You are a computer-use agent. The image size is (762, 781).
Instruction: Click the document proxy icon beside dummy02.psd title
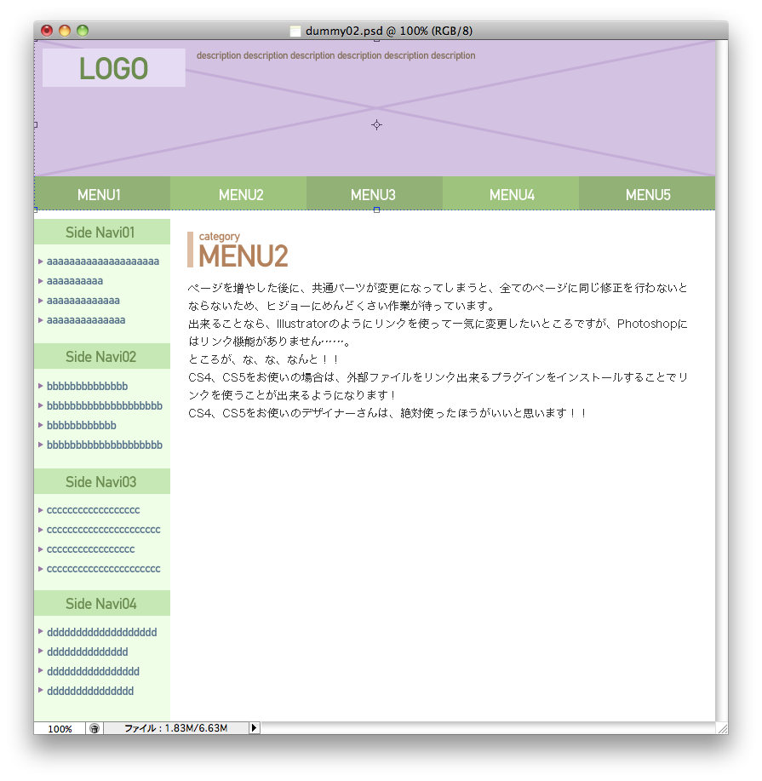[x=295, y=30]
